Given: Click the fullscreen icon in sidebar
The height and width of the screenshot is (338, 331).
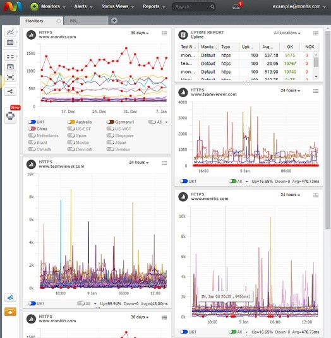Looking at the screenshot, I should coord(10,77).
